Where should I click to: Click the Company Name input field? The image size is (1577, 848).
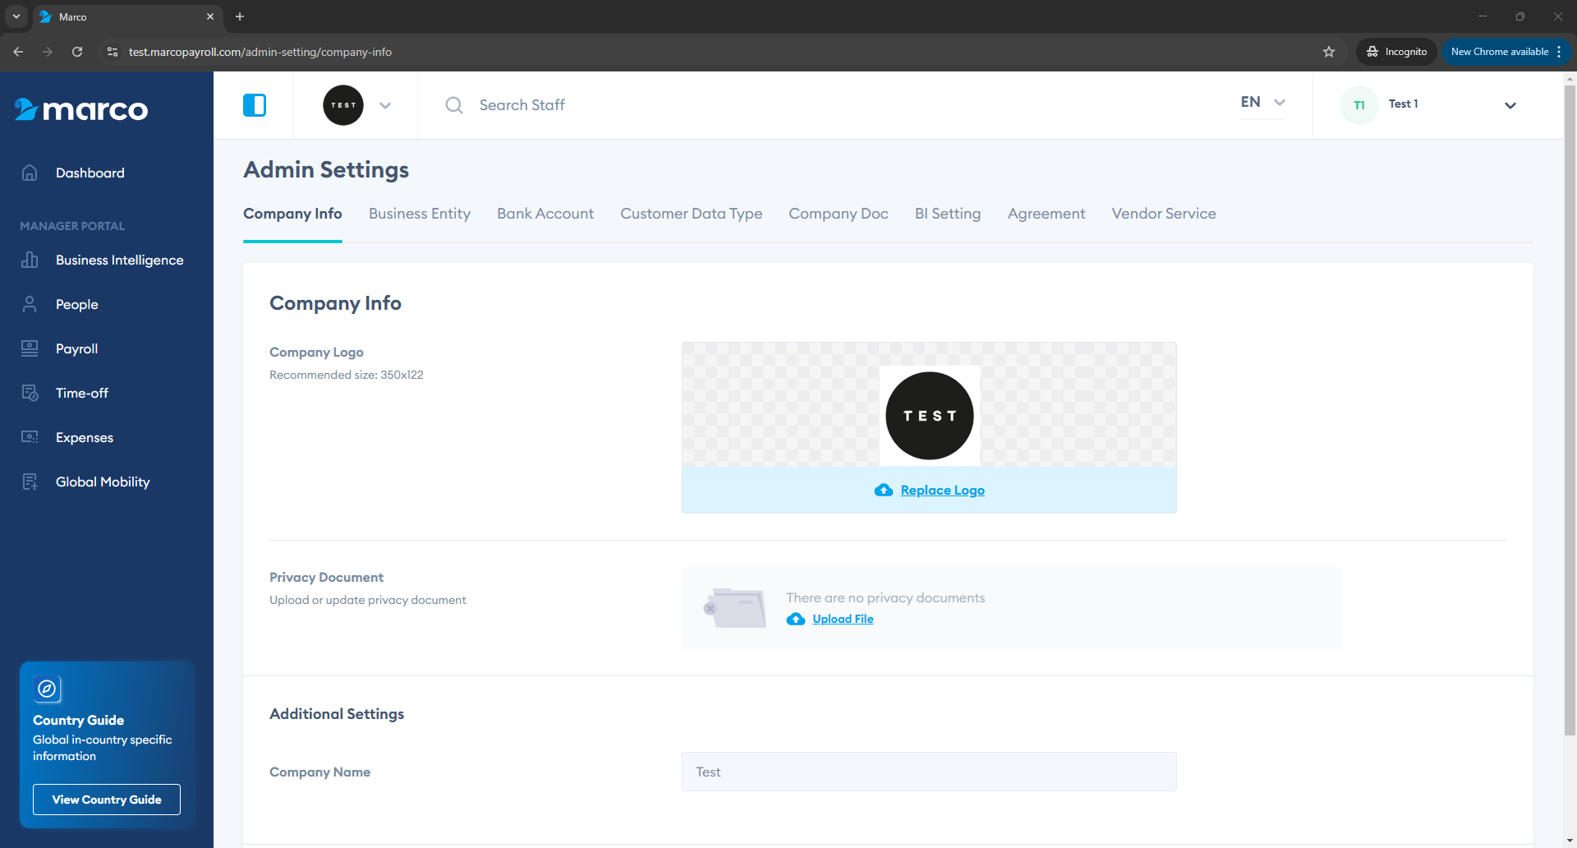click(929, 772)
